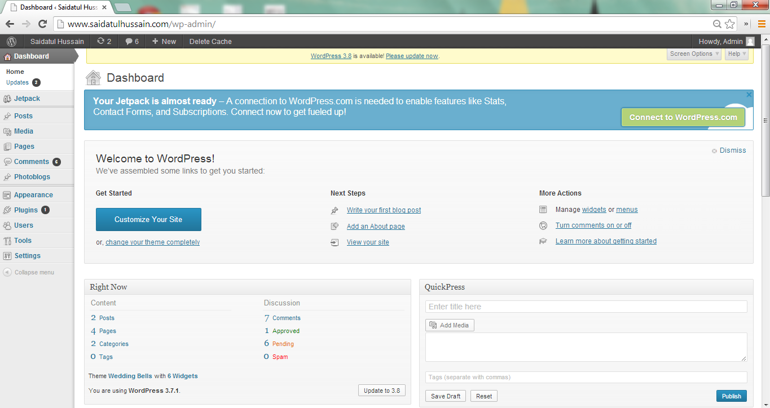
Task: Close the Jetpack banner with X
Action: point(749,95)
